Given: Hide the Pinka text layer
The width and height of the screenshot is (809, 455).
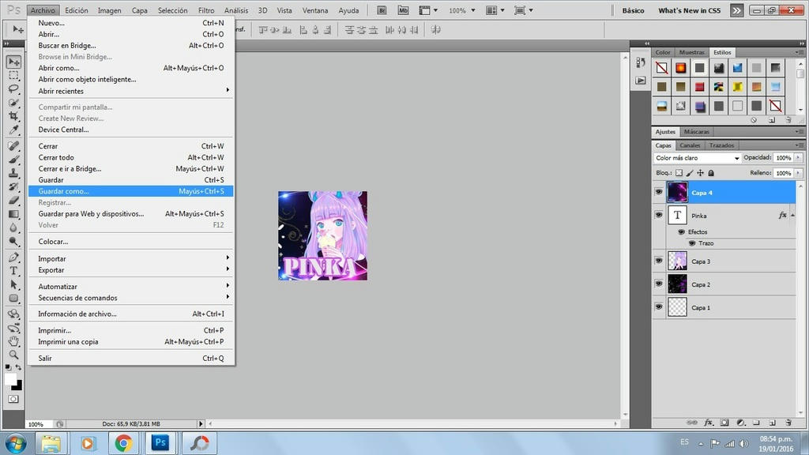Looking at the screenshot, I should point(659,215).
